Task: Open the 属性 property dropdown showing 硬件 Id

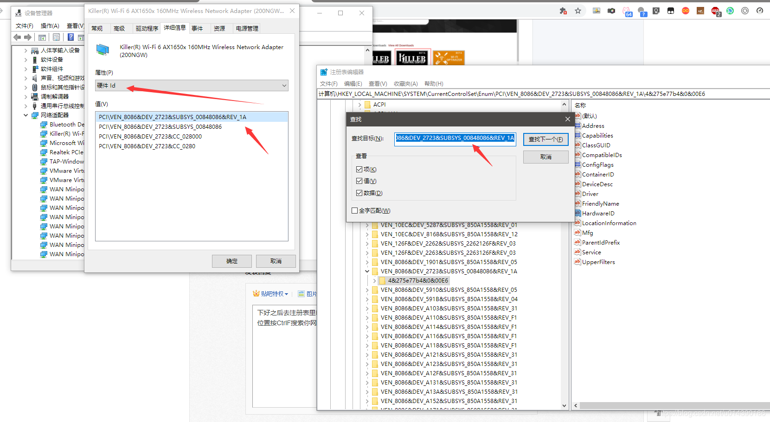Action: pos(192,85)
